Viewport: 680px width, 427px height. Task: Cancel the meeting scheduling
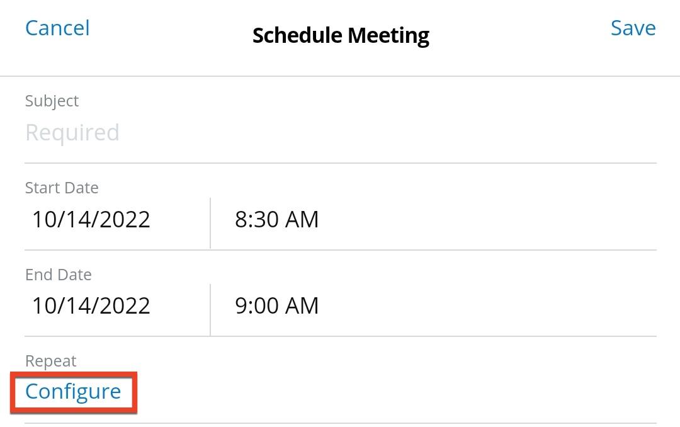[x=57, y=28]
